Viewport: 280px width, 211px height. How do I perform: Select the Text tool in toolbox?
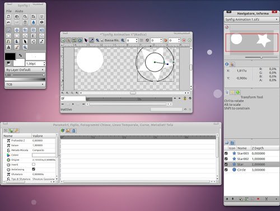pyautogui.click(x=8, y=47)
